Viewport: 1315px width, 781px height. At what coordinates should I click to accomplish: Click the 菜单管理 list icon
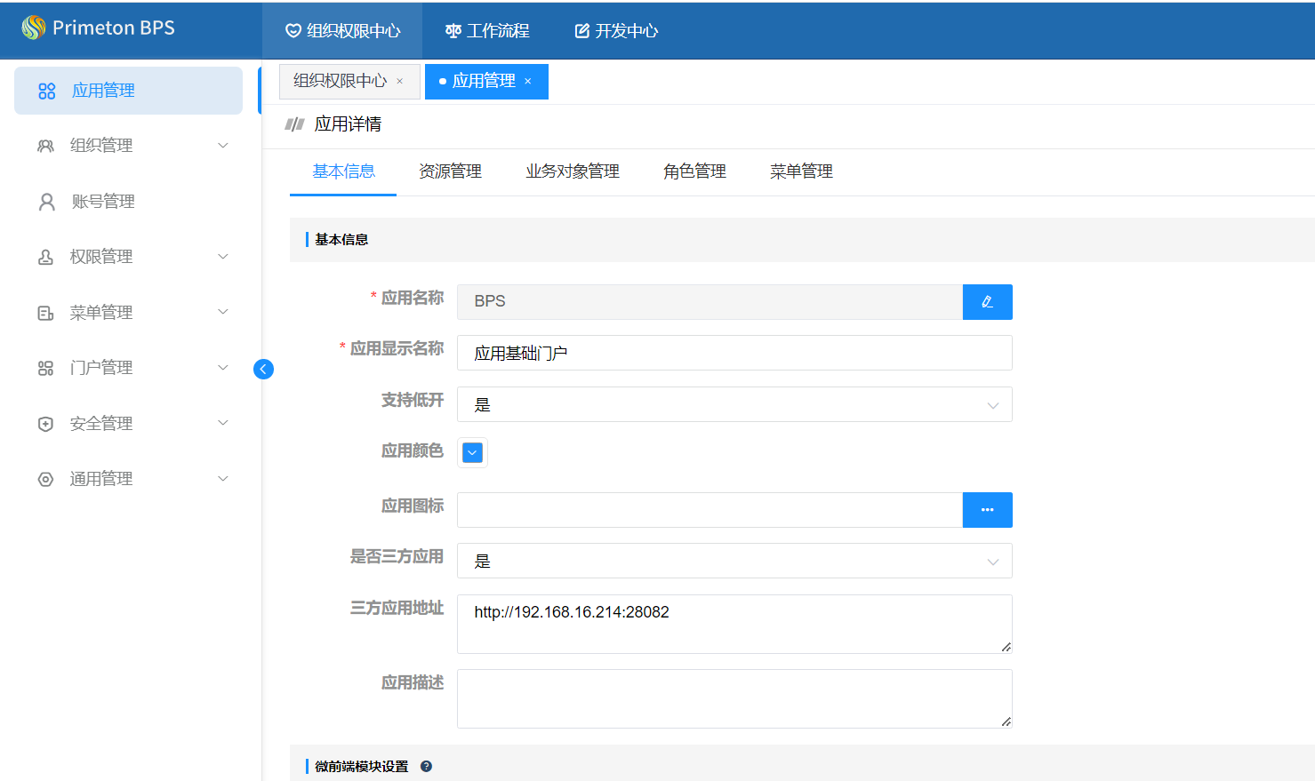click(x=45, y=313)
